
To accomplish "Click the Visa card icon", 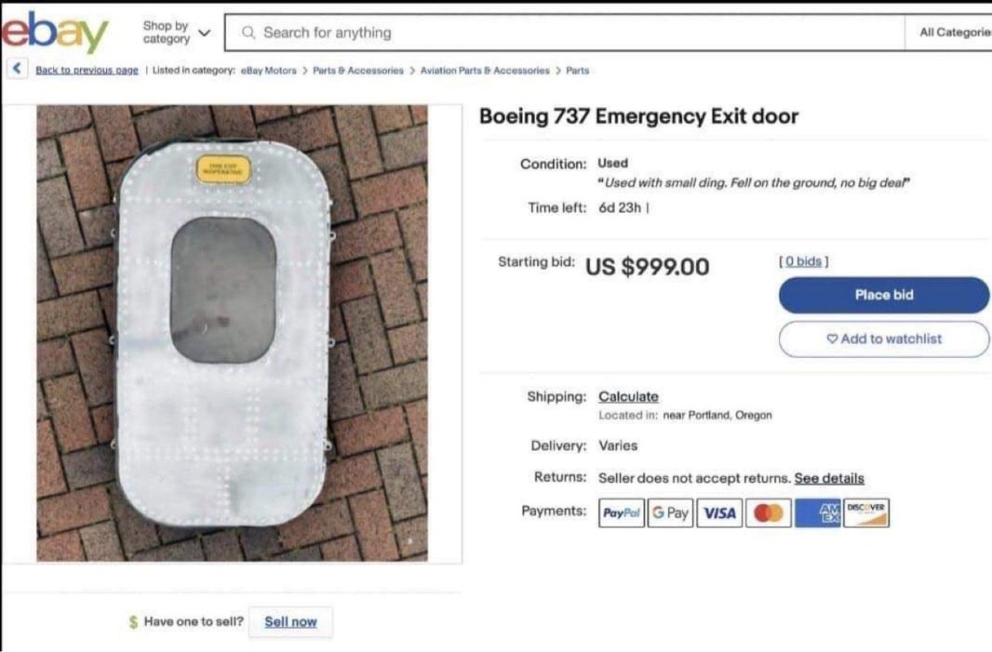I will [719, 513].
